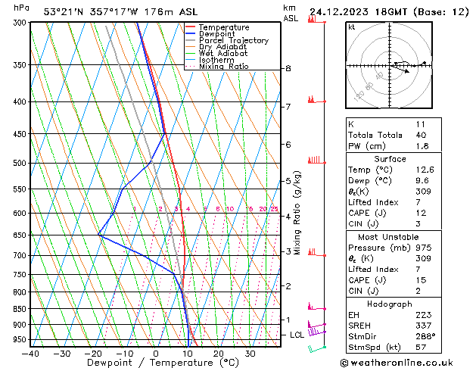Click the red Temperature legend line
This screenshot has height=368, width=476.
[191, 27]
